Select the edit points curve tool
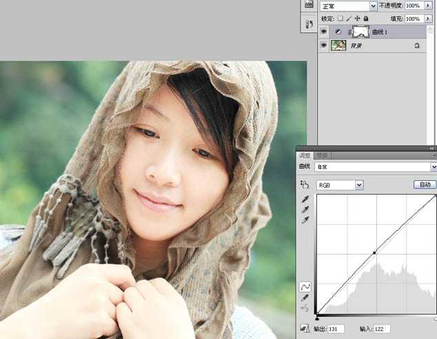 coord(305,287)
